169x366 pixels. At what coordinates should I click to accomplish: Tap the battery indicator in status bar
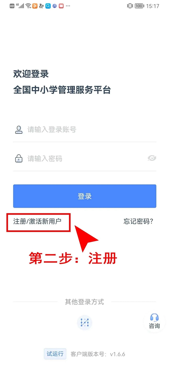coord(139,6)
